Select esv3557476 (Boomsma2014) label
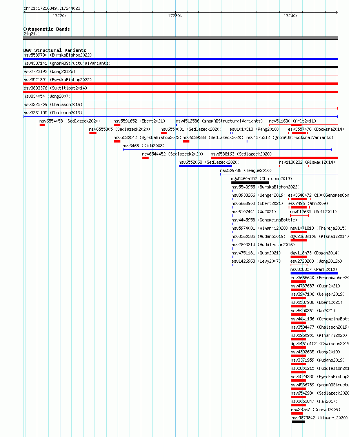 click(316, 129)
